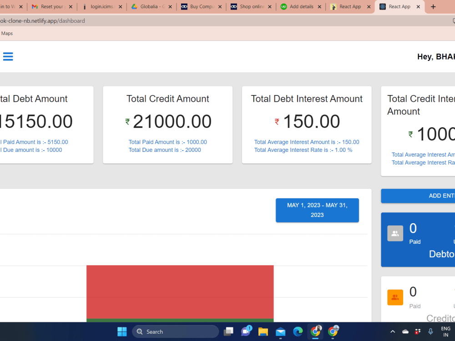Click the green bar segment in chart
The width and height of the screenshot is (455, 341).
tap(180, 320)
